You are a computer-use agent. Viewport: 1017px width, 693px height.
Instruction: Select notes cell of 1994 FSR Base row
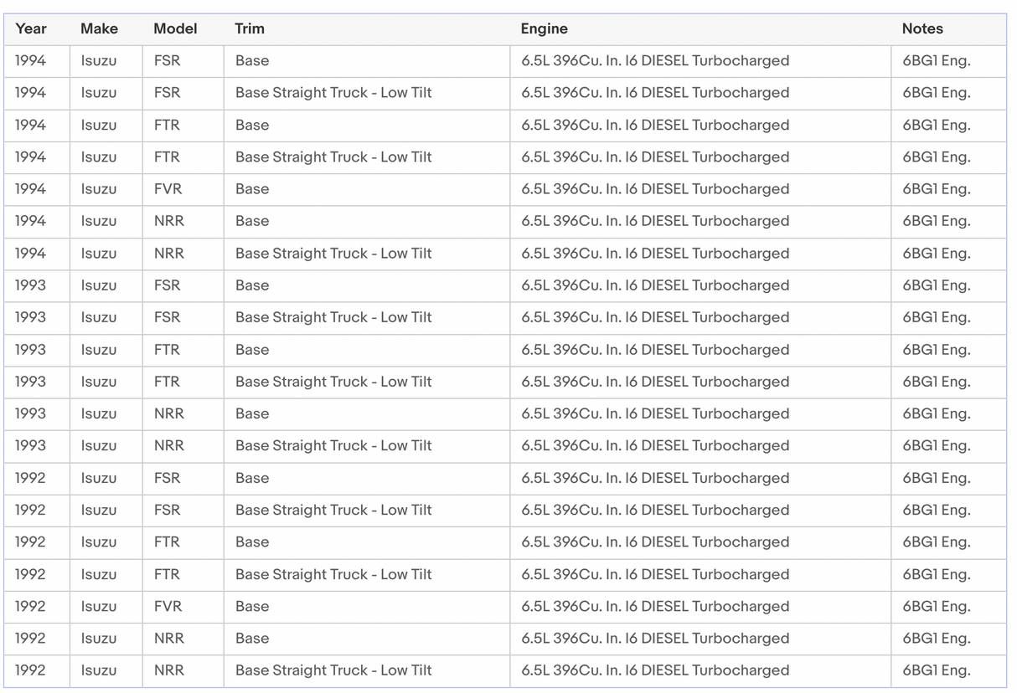936,61
